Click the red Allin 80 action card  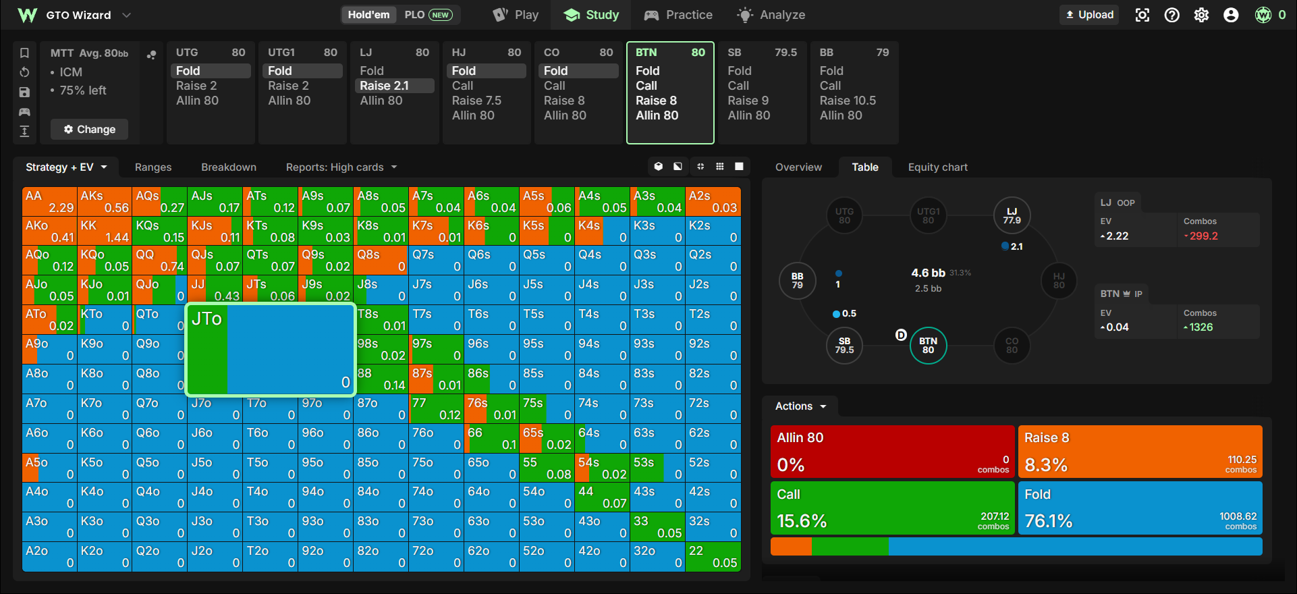pyautogui.click(x=892, y=451)
